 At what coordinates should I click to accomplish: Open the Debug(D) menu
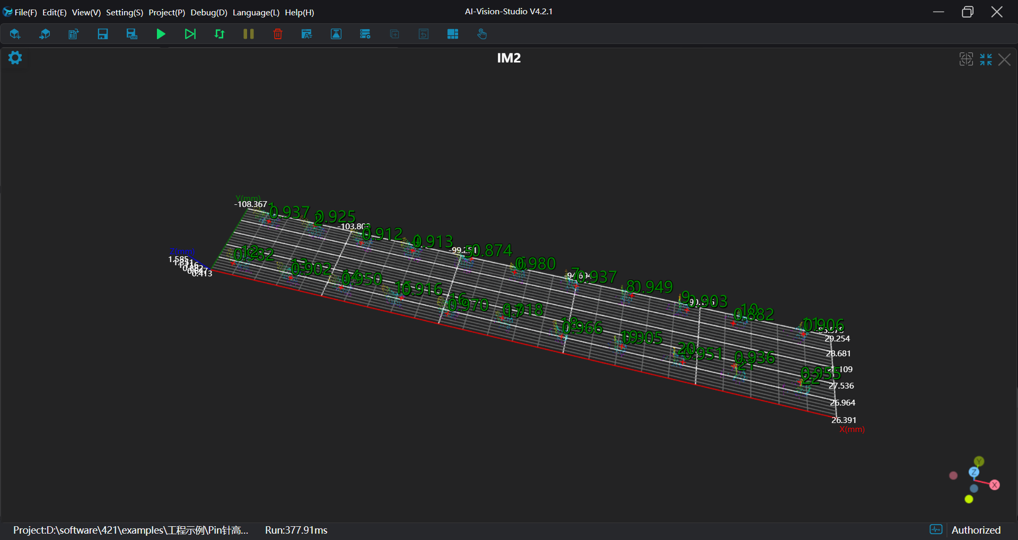[x=209, y=12]
